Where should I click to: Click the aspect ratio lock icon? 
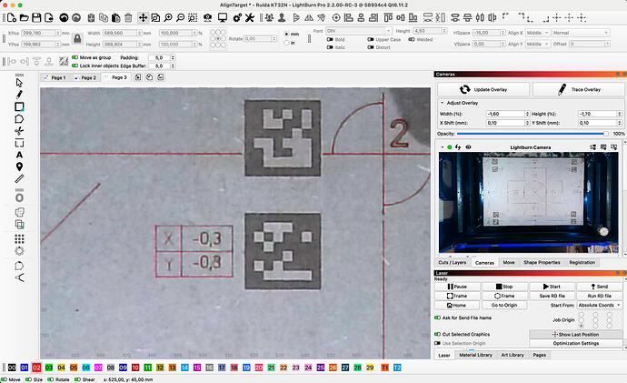pos(77,38)
